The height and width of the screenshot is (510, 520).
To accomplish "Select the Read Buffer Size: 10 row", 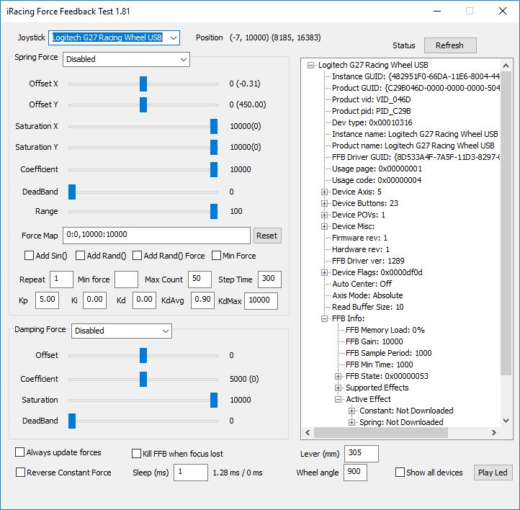I will [x=368, y=308].
